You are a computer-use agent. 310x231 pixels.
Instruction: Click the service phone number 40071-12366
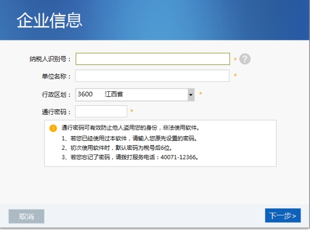point(178,157)
